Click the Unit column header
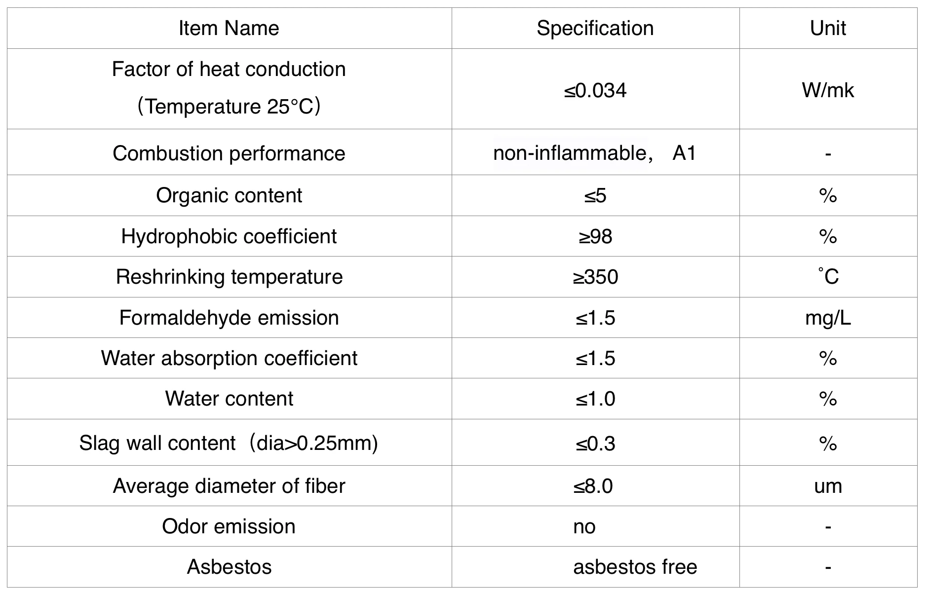Screen dimensions: 929x592 pyautogui.click(x=828, y=28)
